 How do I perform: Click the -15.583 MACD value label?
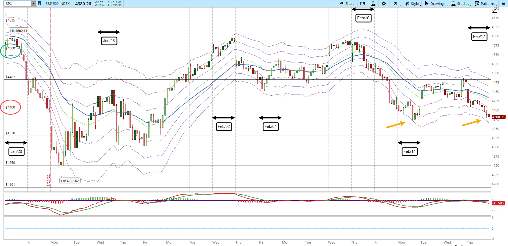click(498, 203)
